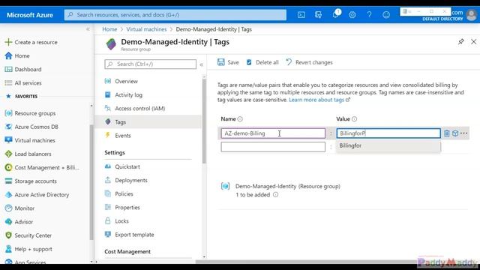
Task: Close the Demo-Managed-Identity Tags blade
Action: coord(473,42)
